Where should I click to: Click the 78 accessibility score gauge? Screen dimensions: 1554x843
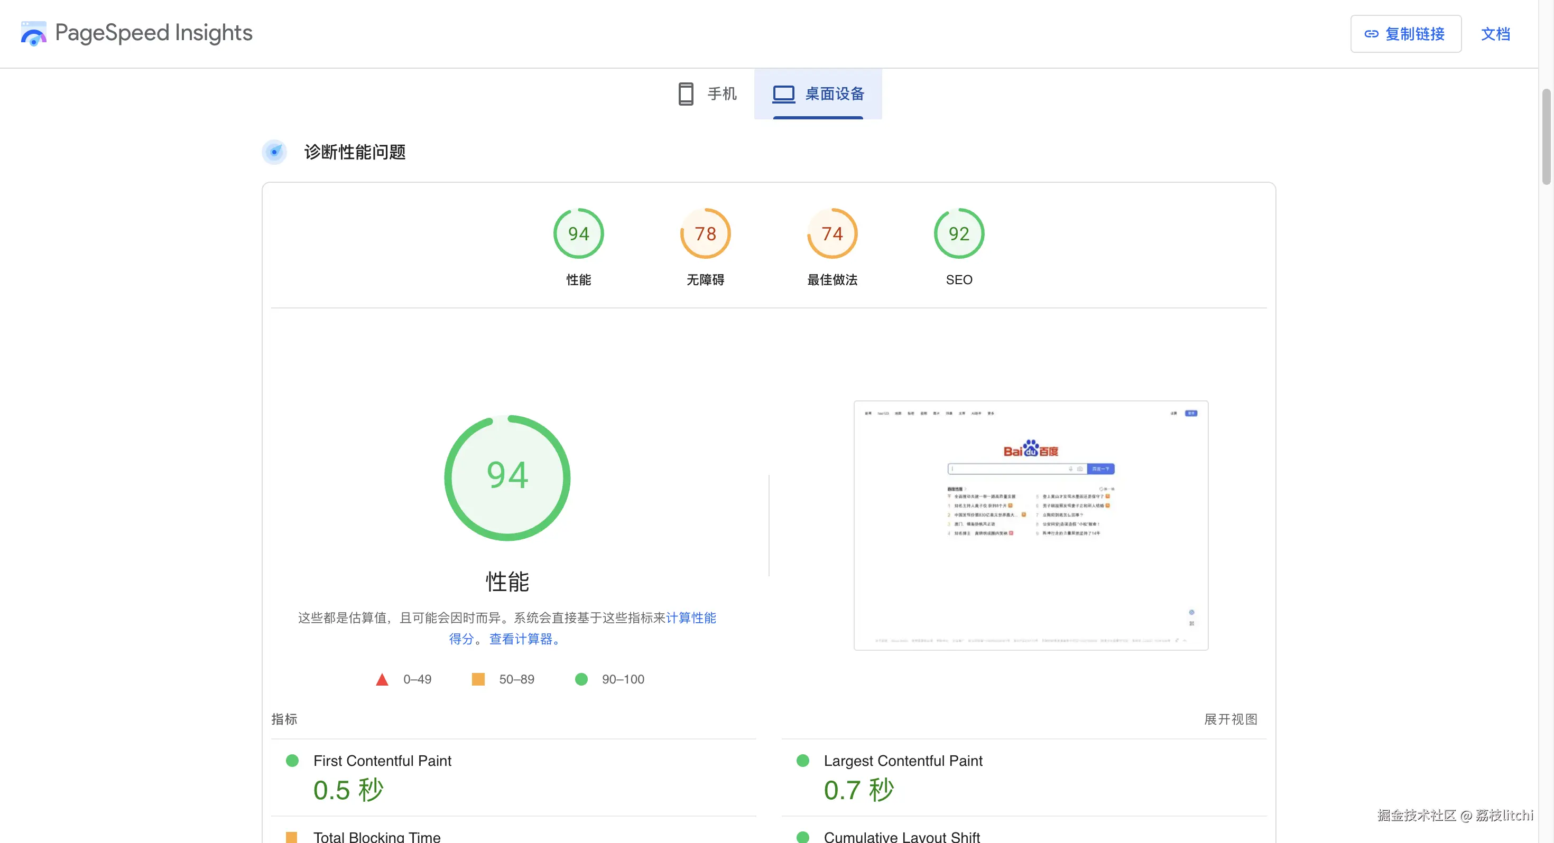(x=705, y=234)
